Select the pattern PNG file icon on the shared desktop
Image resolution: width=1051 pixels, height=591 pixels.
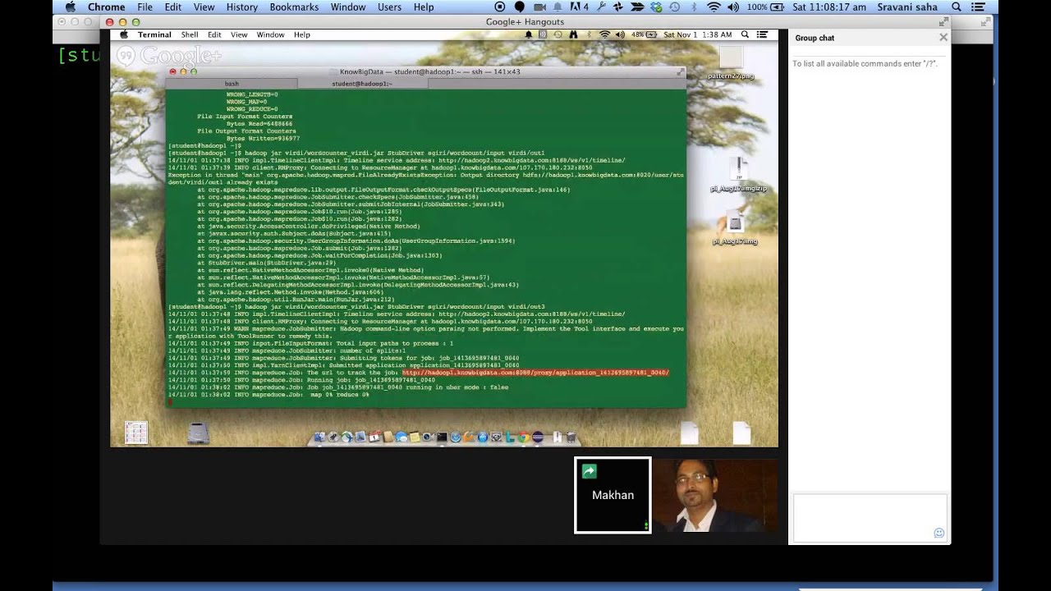coord(731,63)
